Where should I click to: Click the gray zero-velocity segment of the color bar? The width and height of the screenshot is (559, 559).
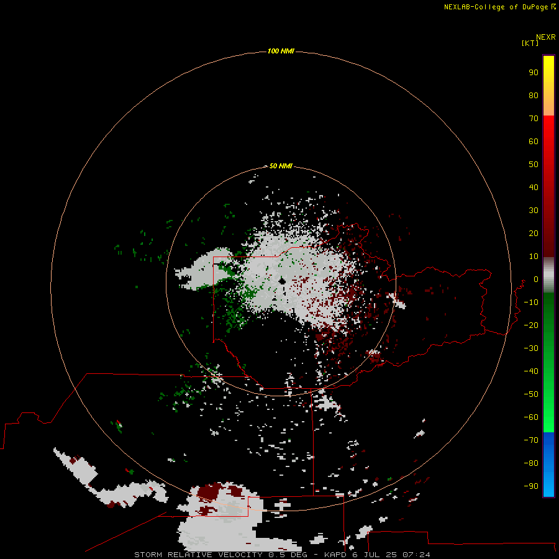click(548, 275)
